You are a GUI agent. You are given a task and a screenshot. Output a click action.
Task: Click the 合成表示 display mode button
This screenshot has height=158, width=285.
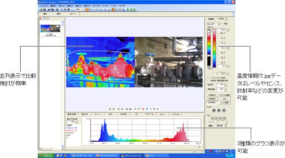[212, 99]
